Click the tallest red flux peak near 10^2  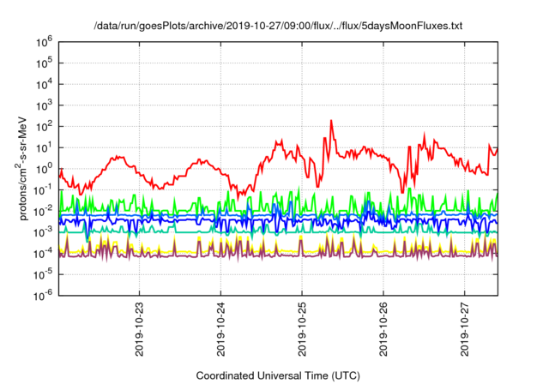(331, 121)
